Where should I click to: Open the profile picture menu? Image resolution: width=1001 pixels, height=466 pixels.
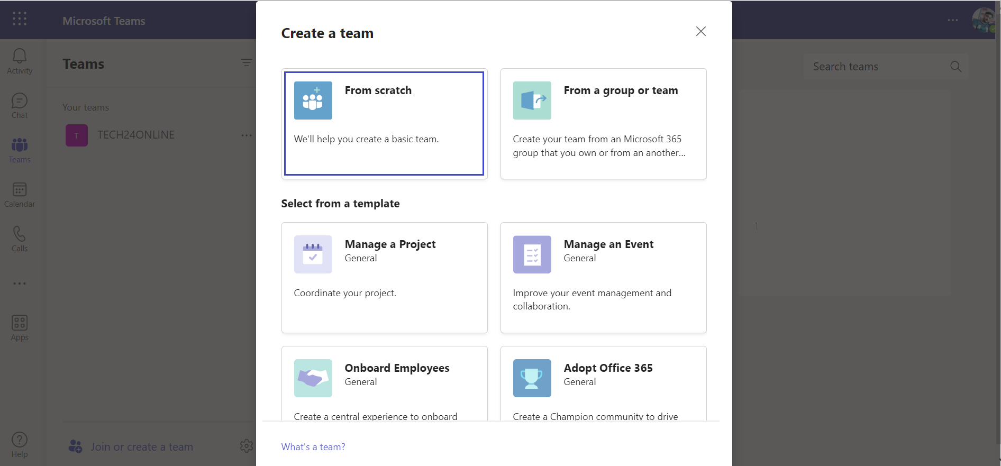984,20
